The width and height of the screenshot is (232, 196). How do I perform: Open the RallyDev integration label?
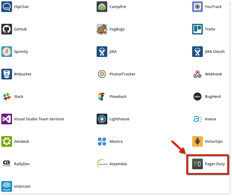click(22, 164)
